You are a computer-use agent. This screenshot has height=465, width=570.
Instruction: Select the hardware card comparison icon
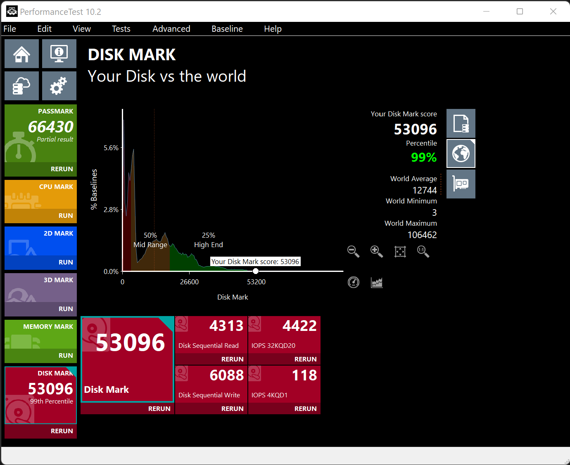coord(461,184)
